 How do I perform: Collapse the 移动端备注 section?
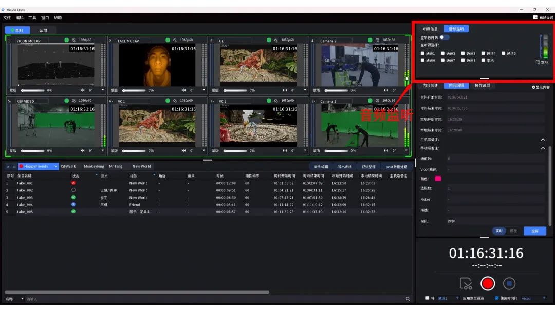pyautogui.click(x=543, y=148)
